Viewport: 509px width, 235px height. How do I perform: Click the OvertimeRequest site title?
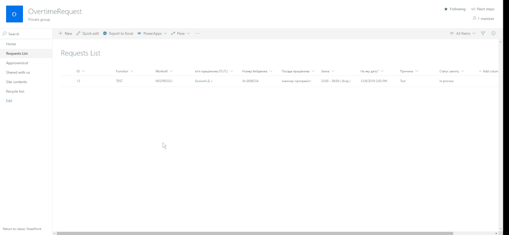point(55,11)
